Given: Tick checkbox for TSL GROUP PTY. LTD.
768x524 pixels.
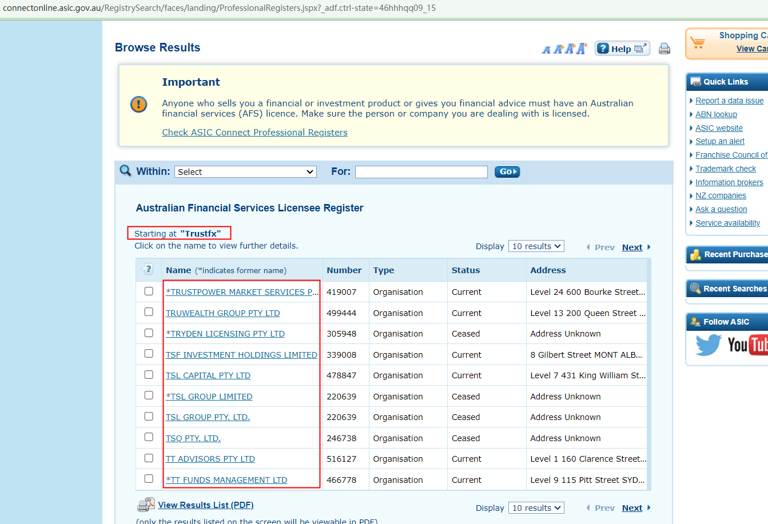Looking at the screenshot, I should (x=149, y=417).
